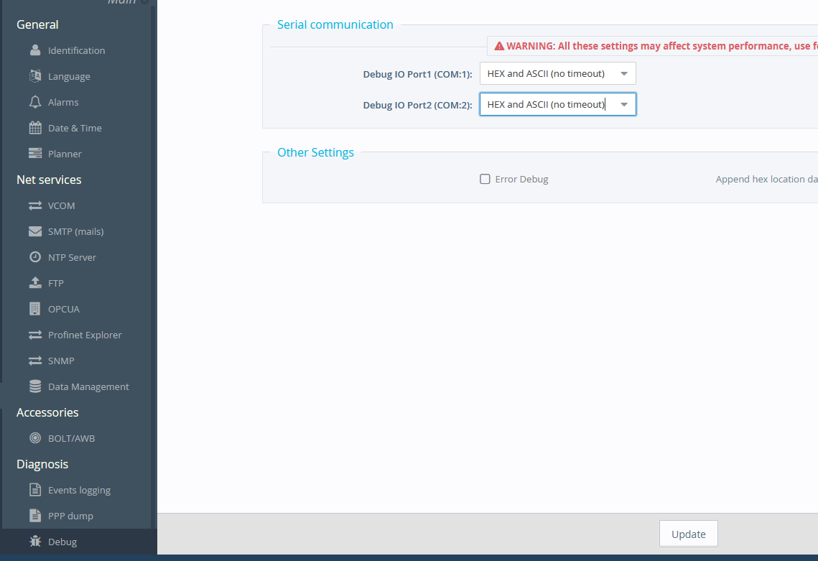Image resolution: width=818 pixels, height=561 pixels.
Task: Select the OPCUA menu entry
Action: tap(64, 309)
